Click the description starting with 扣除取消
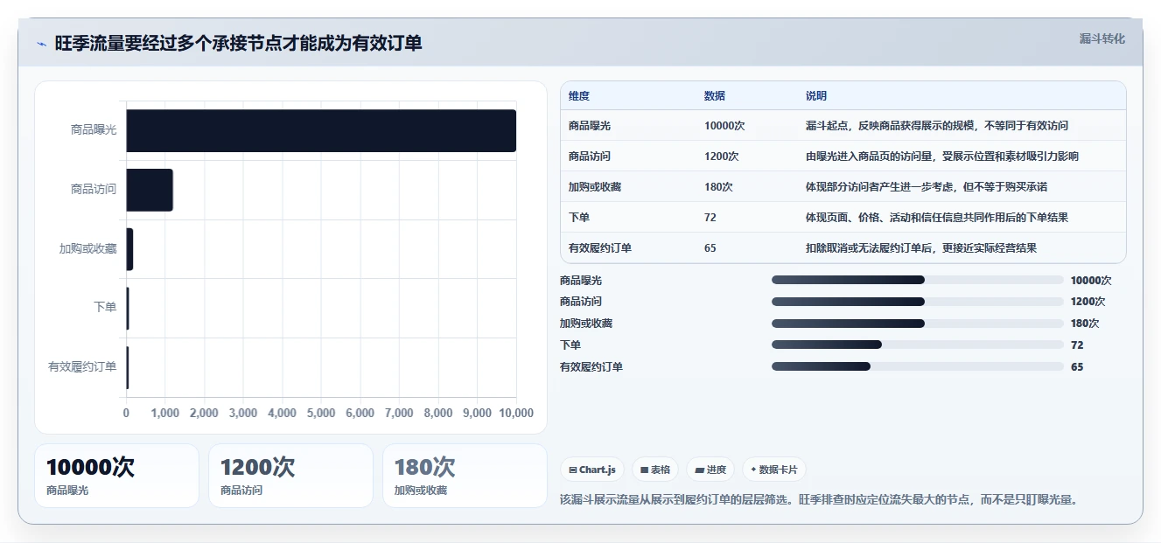 coord(921,248)
